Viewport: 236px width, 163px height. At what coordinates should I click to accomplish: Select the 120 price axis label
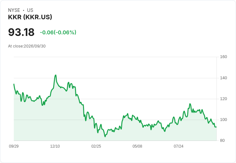point(223,99)
